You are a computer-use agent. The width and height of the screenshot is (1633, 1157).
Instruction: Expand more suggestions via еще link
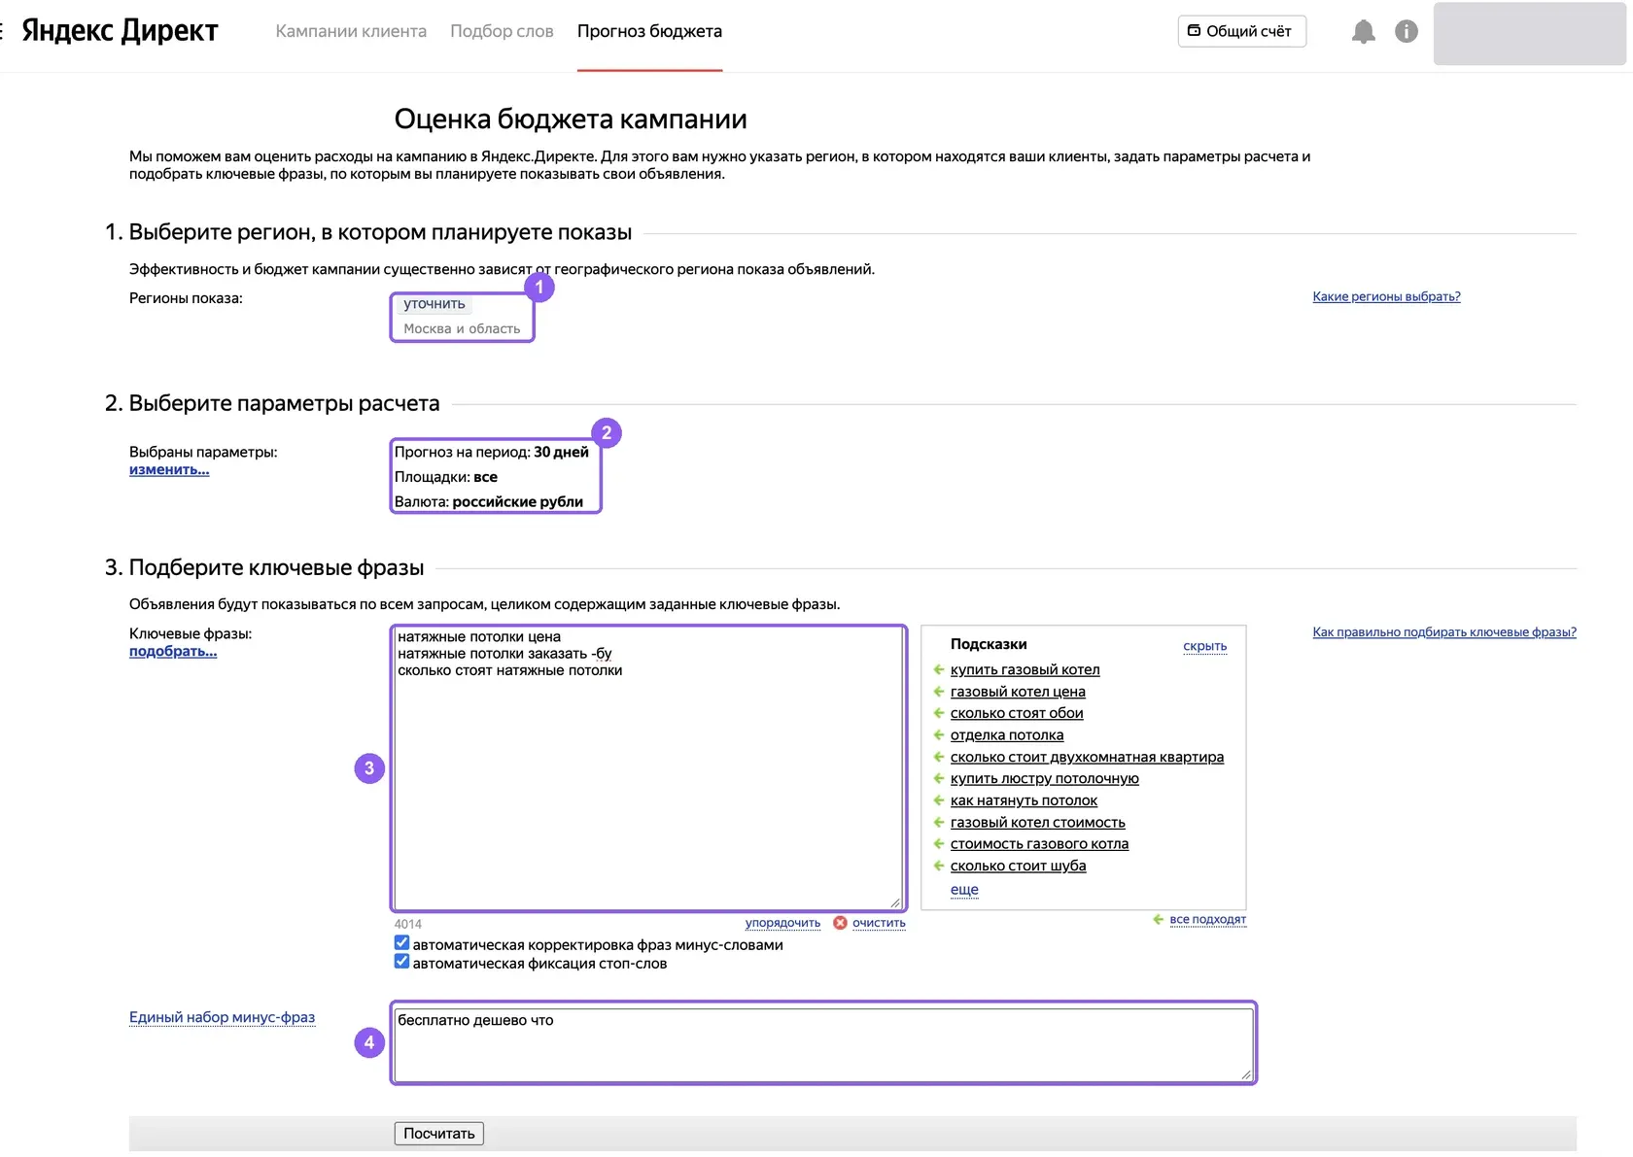click(964, 889)
